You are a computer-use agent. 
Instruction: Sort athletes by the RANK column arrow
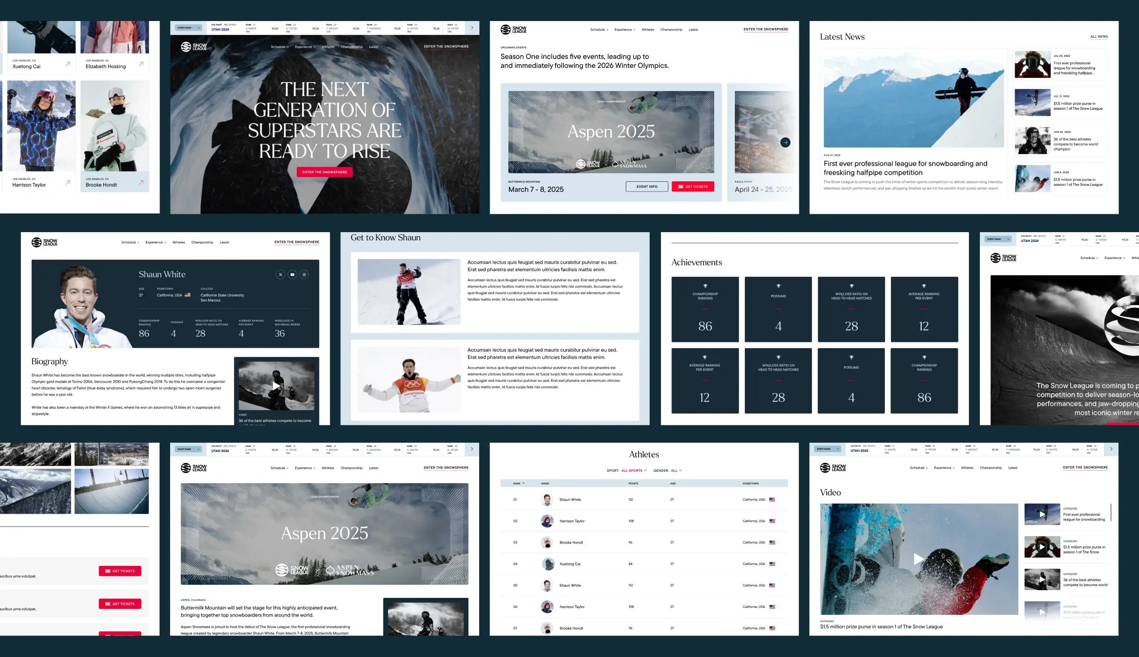tap(523, 483)
